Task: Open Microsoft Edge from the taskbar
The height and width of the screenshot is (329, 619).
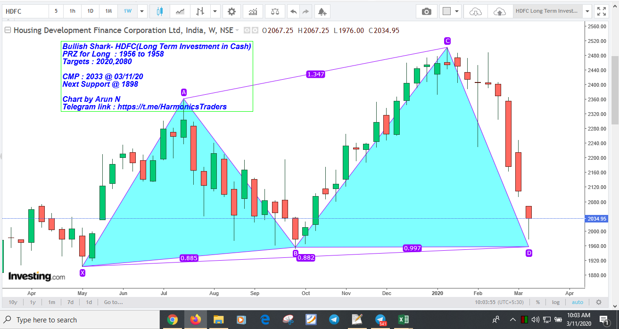Action: pos(265,320)
